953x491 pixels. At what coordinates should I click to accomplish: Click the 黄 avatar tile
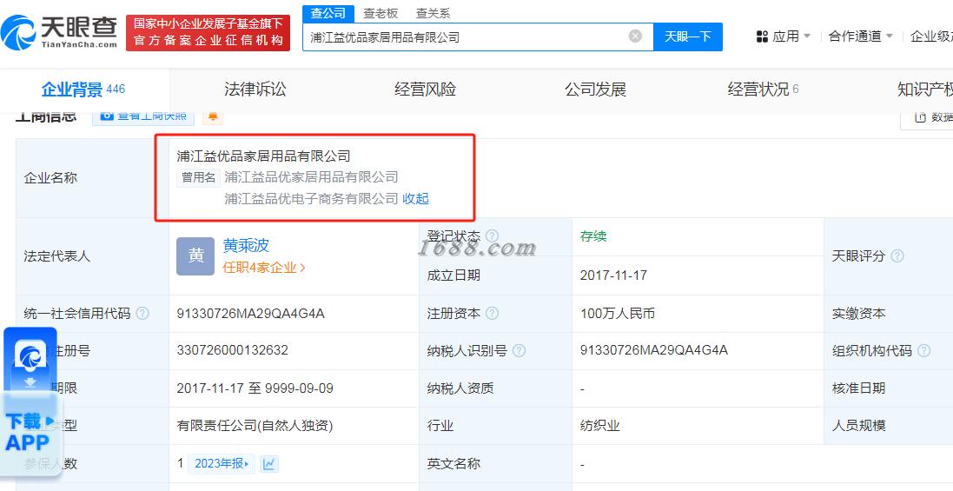point(195,255)
